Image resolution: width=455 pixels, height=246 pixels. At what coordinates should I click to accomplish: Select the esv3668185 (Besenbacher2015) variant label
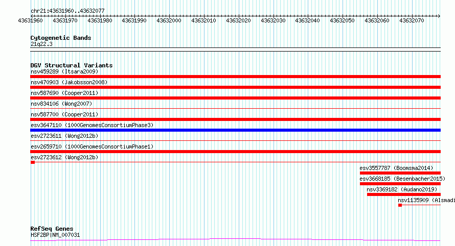[x=402, y=179]
